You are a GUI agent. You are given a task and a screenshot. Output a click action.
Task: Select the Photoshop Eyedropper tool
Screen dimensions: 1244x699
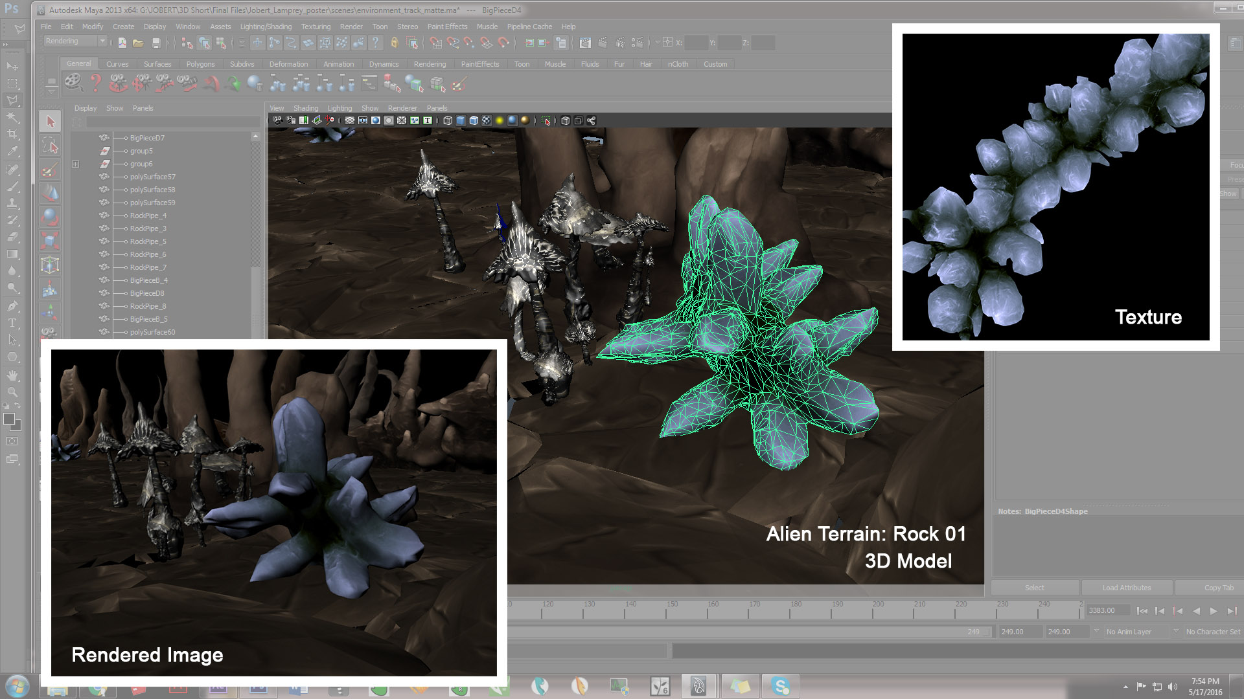click(x=12, y=151)
